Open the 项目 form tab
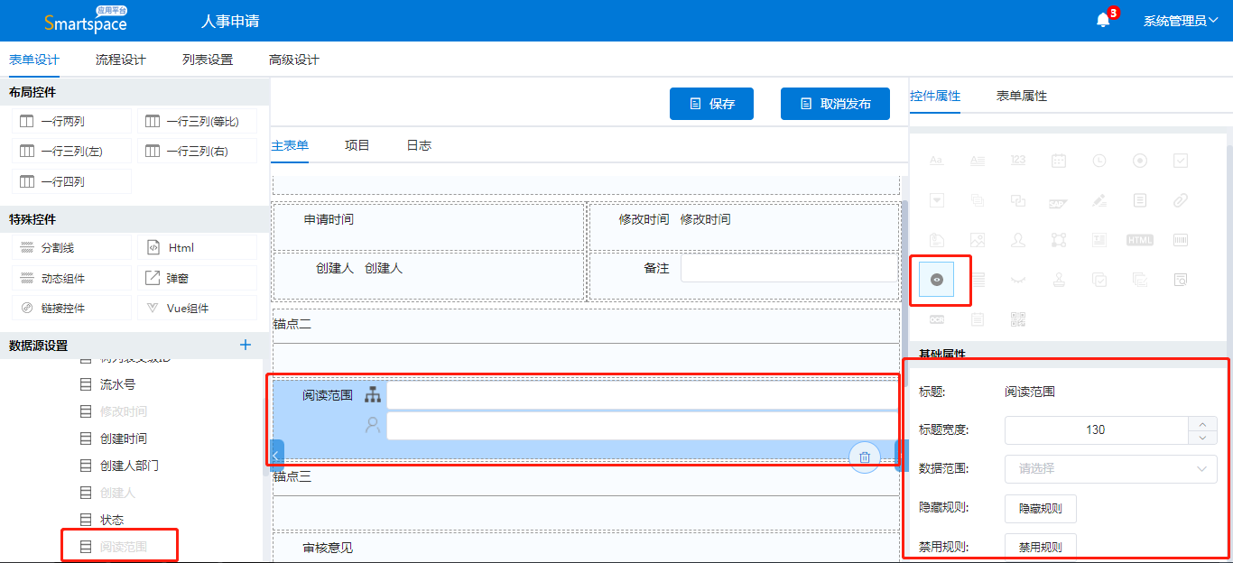The image size is (1233, 563). (357, 145)
